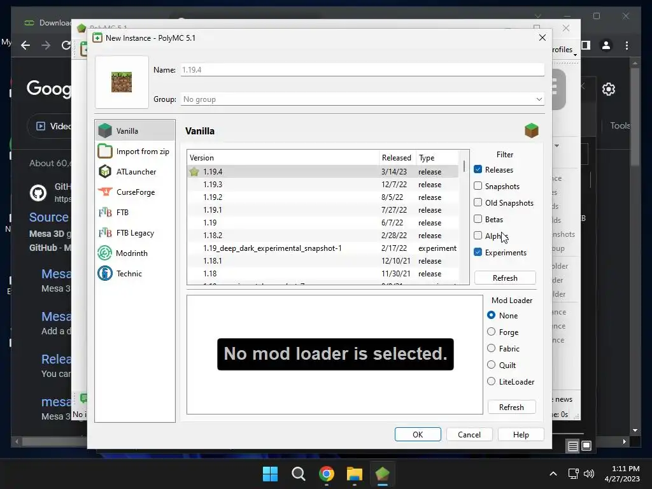Click OK to create instance
Image resolution: width=652 pixels, height=489 pixels.
[418, 434]
